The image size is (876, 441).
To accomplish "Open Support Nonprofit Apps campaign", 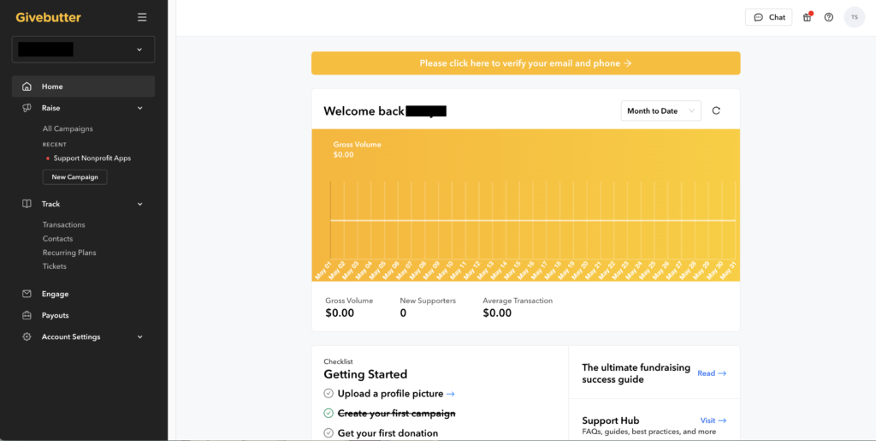I will point(92,158).
